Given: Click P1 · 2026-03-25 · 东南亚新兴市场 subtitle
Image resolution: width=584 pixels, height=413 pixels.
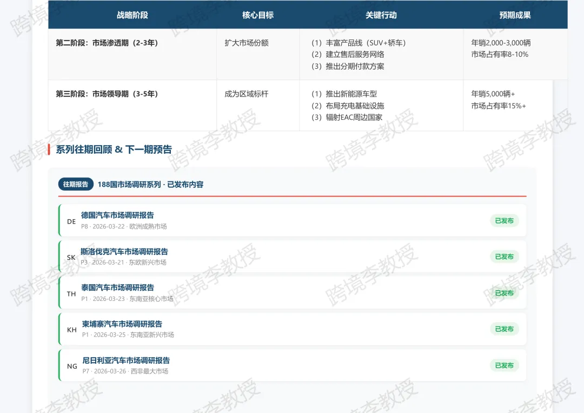Looking at the screenshot, I should pyautogui.click(x=128, y=335).
